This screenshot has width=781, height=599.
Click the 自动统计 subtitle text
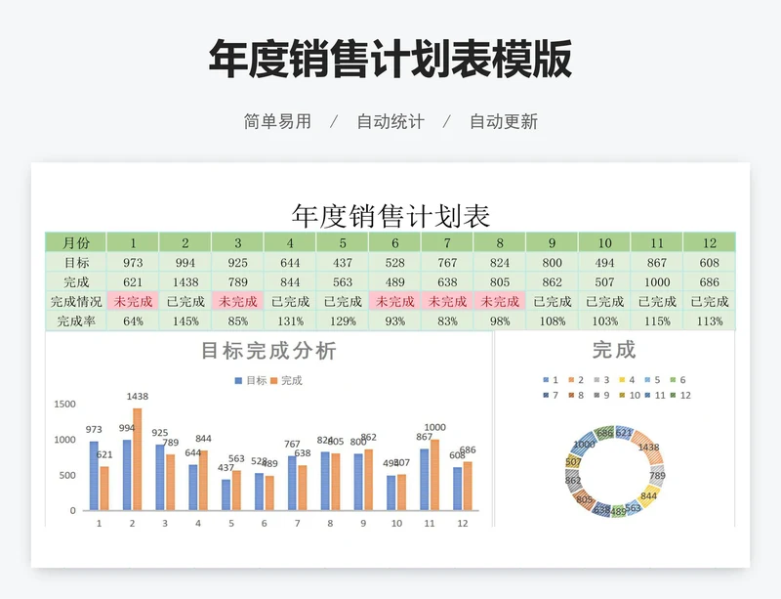pos(390,121)
